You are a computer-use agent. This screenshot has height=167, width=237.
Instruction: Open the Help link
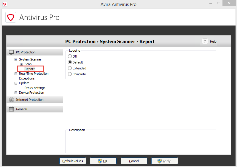point(213,42)
